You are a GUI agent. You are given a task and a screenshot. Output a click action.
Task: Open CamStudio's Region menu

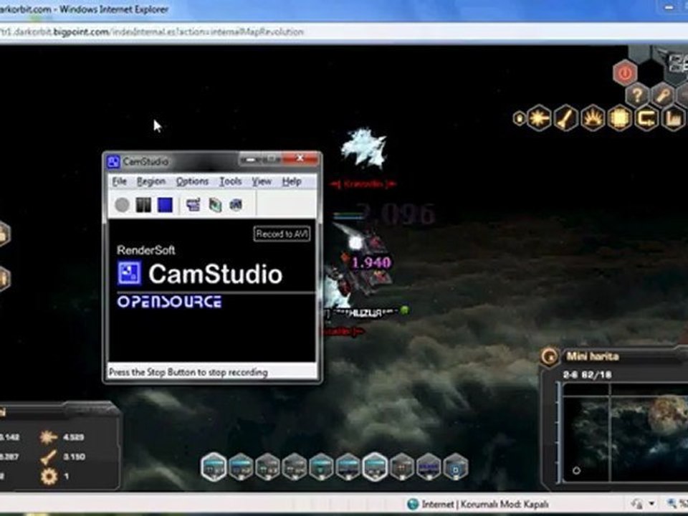point(151,181)
